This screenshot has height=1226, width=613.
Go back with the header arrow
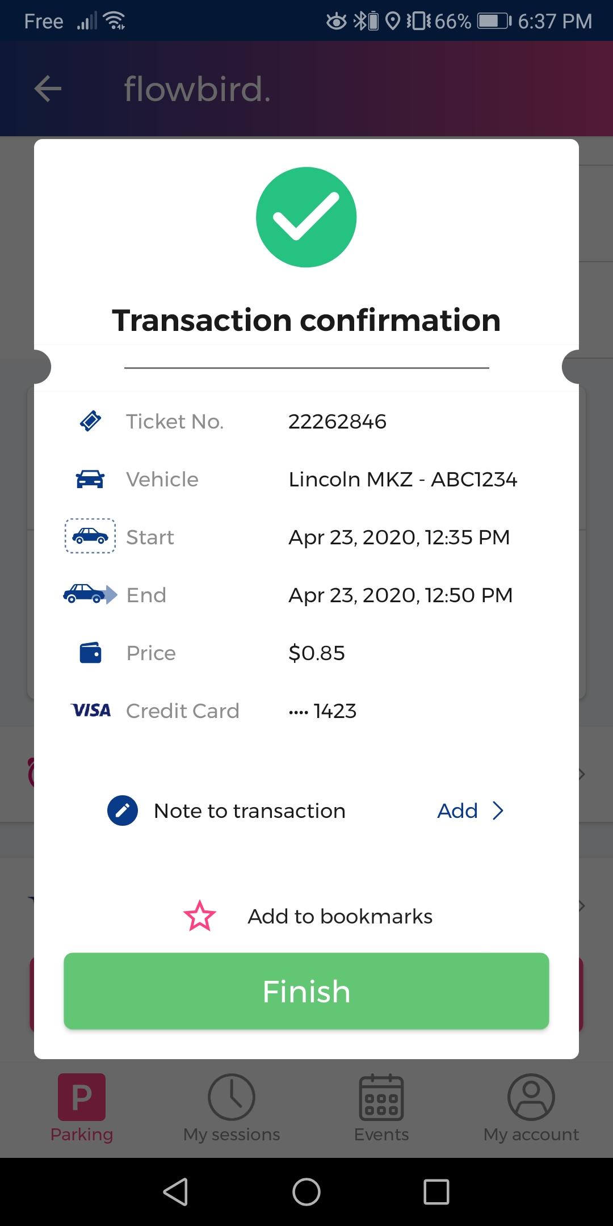click(48, 89)
